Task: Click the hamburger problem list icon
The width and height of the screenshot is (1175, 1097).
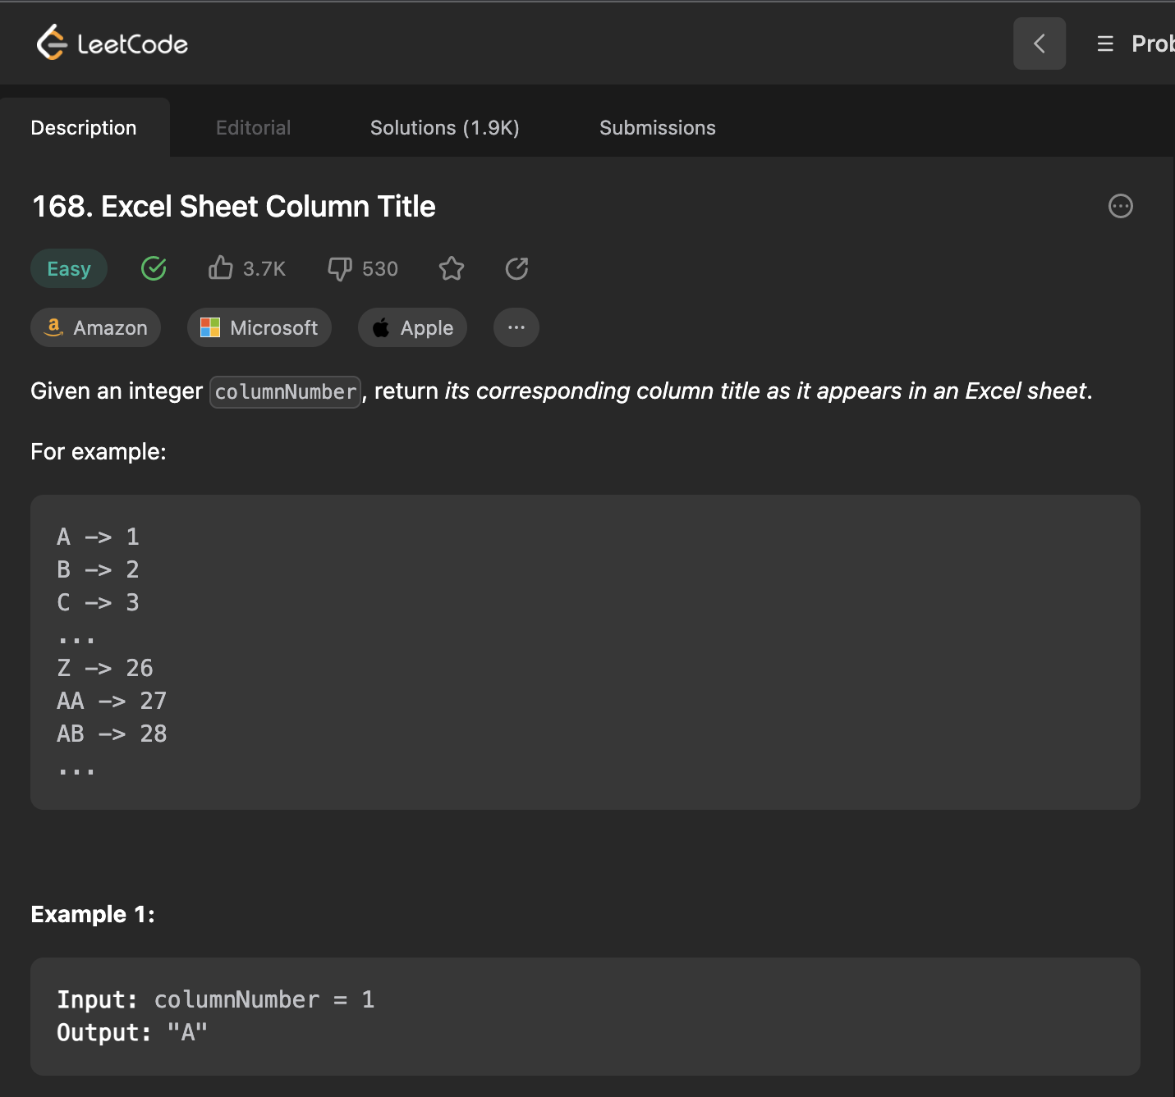Action: coord(1105,43)
